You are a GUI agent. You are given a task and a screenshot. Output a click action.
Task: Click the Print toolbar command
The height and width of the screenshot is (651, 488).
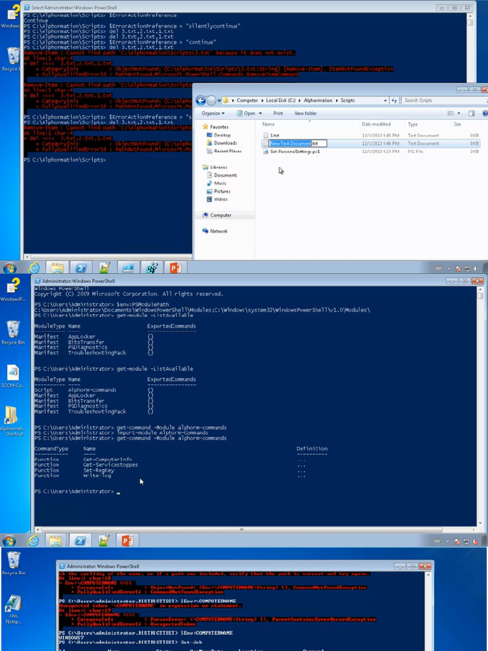278,113
